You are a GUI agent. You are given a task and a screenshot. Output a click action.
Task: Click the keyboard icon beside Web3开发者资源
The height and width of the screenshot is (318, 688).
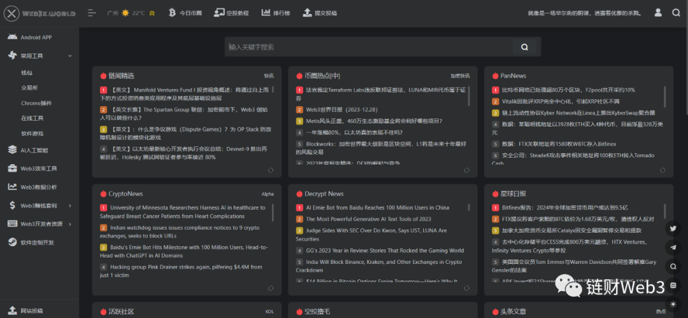pos(12,223)
